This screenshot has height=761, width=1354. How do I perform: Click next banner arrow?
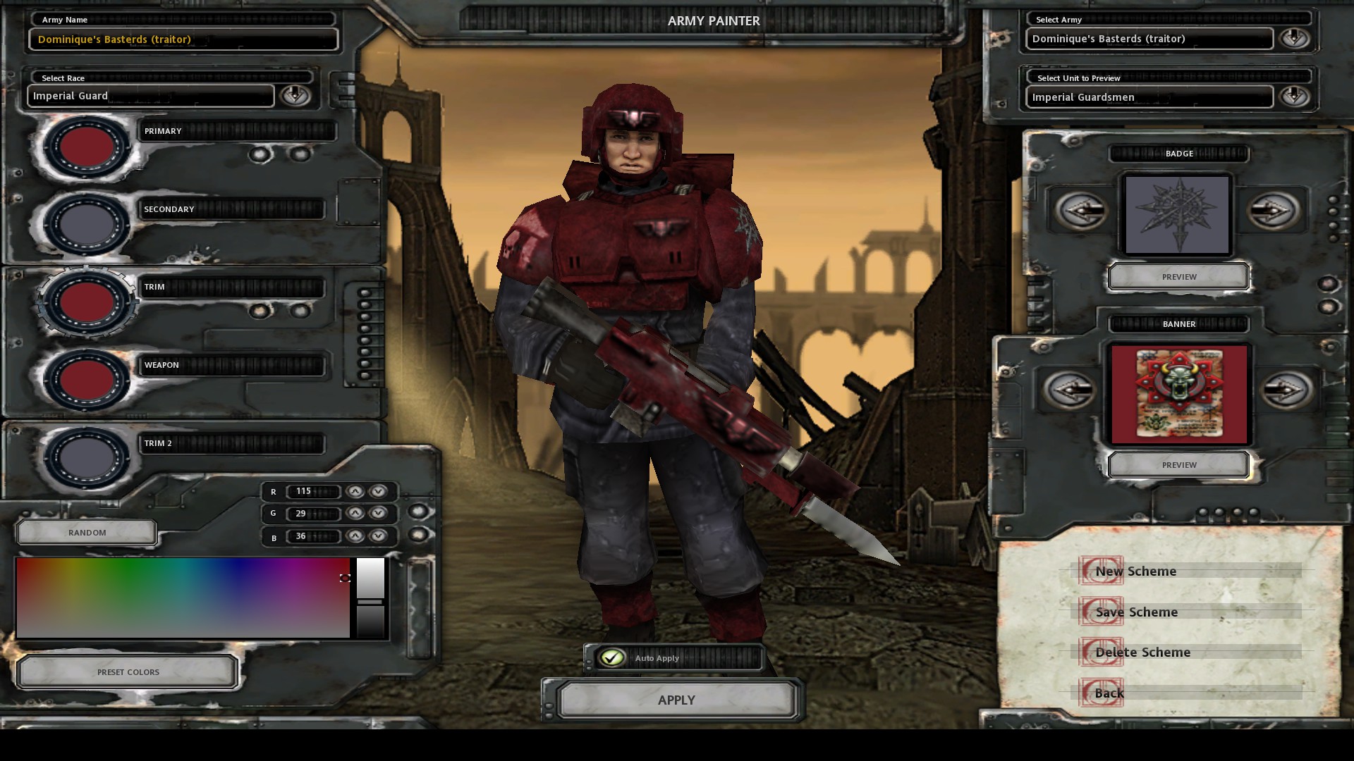click(x=1285, y=390)
